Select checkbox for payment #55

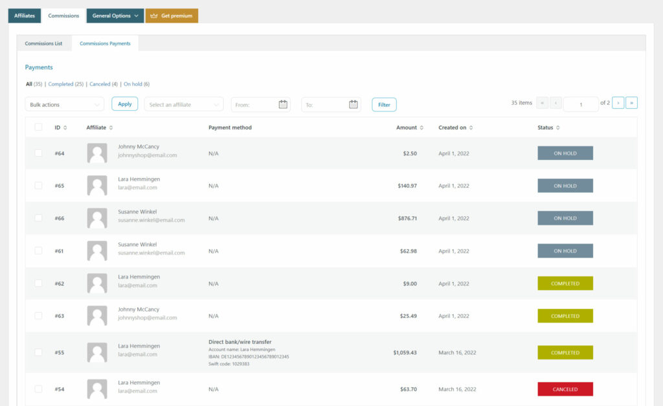(38, 352)
